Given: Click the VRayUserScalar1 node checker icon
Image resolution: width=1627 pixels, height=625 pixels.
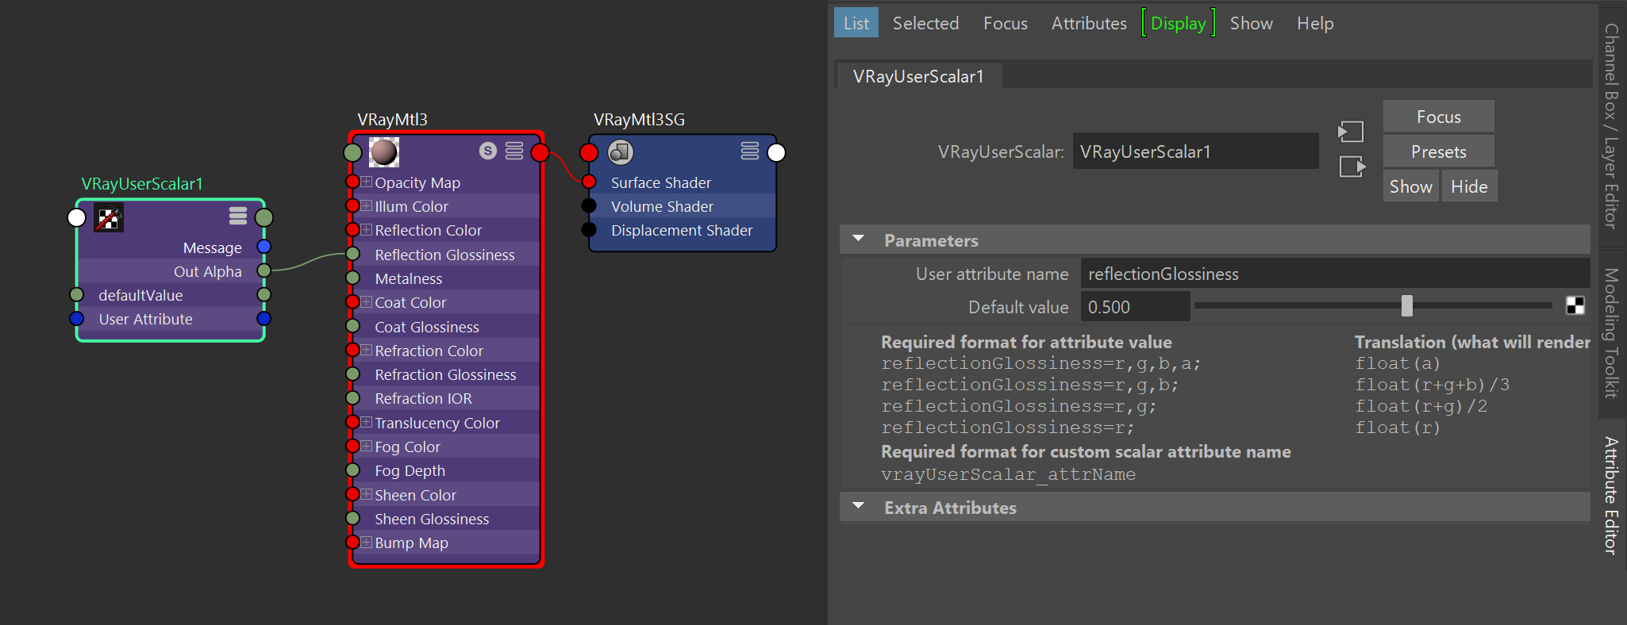Looking at the screenshot, I should [x=109, y=217].
